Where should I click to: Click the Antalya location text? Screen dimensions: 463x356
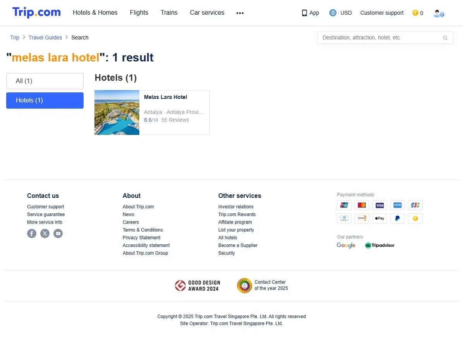pos(173,112)
